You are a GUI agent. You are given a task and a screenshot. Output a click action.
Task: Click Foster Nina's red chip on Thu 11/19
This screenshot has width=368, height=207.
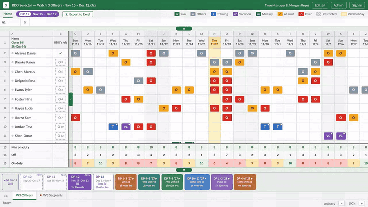pos(126,99)
